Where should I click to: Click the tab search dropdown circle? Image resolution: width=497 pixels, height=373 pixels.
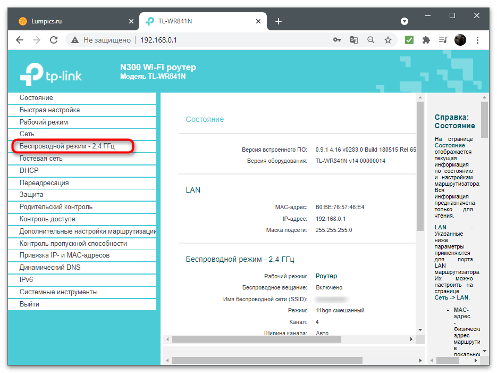(x=405, y=21)
